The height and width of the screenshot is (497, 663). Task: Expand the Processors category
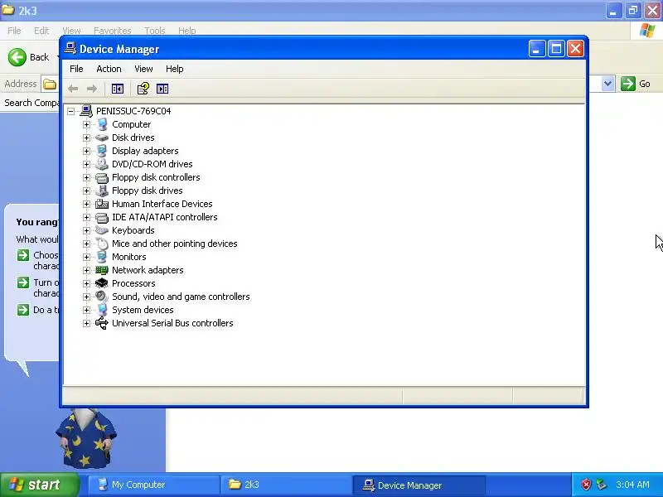(87, 283)
